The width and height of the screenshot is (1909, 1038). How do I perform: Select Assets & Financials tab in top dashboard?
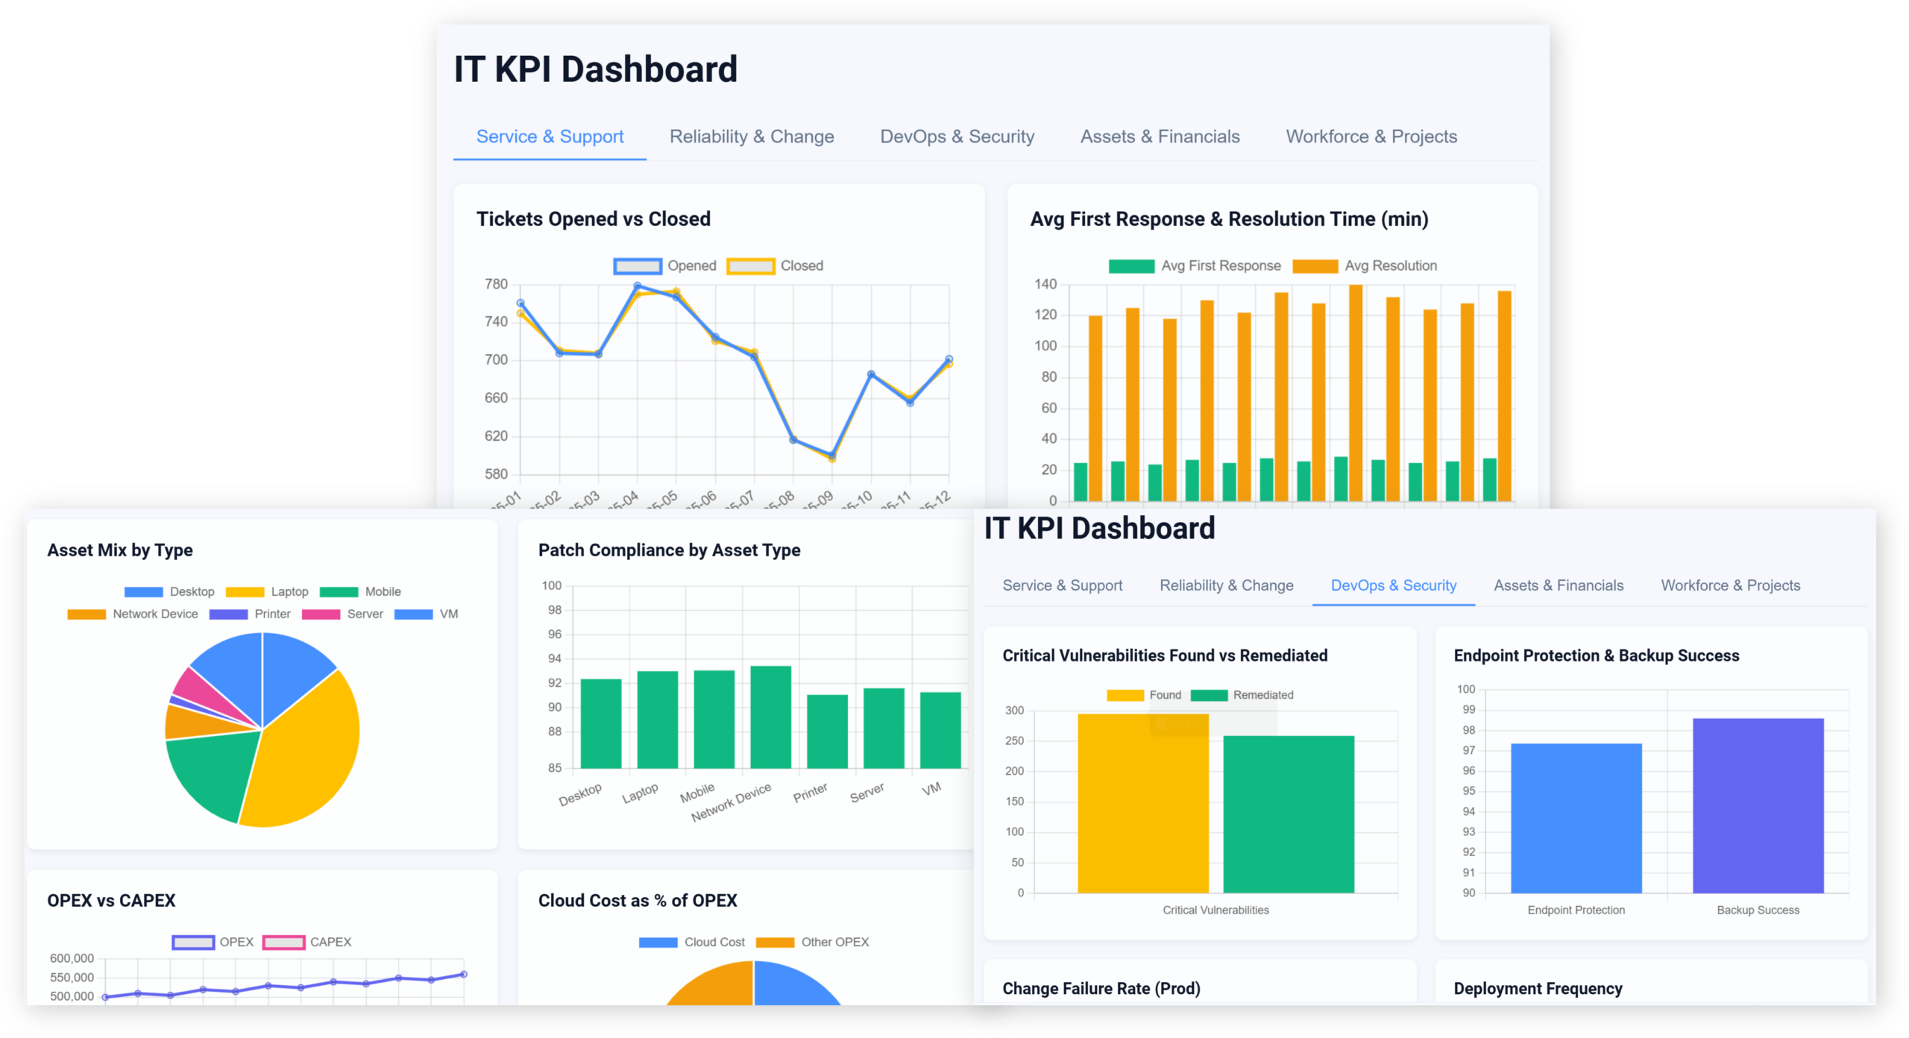(1160, 136)
